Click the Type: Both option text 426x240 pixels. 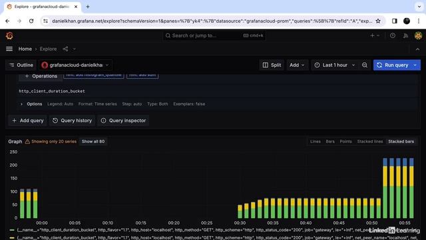pyautogui.click(x=158, y=104)
